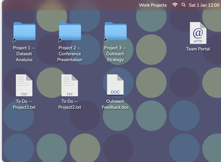Click the 'Project 1 -- Dataset Analysis' label

pos(24,54)
